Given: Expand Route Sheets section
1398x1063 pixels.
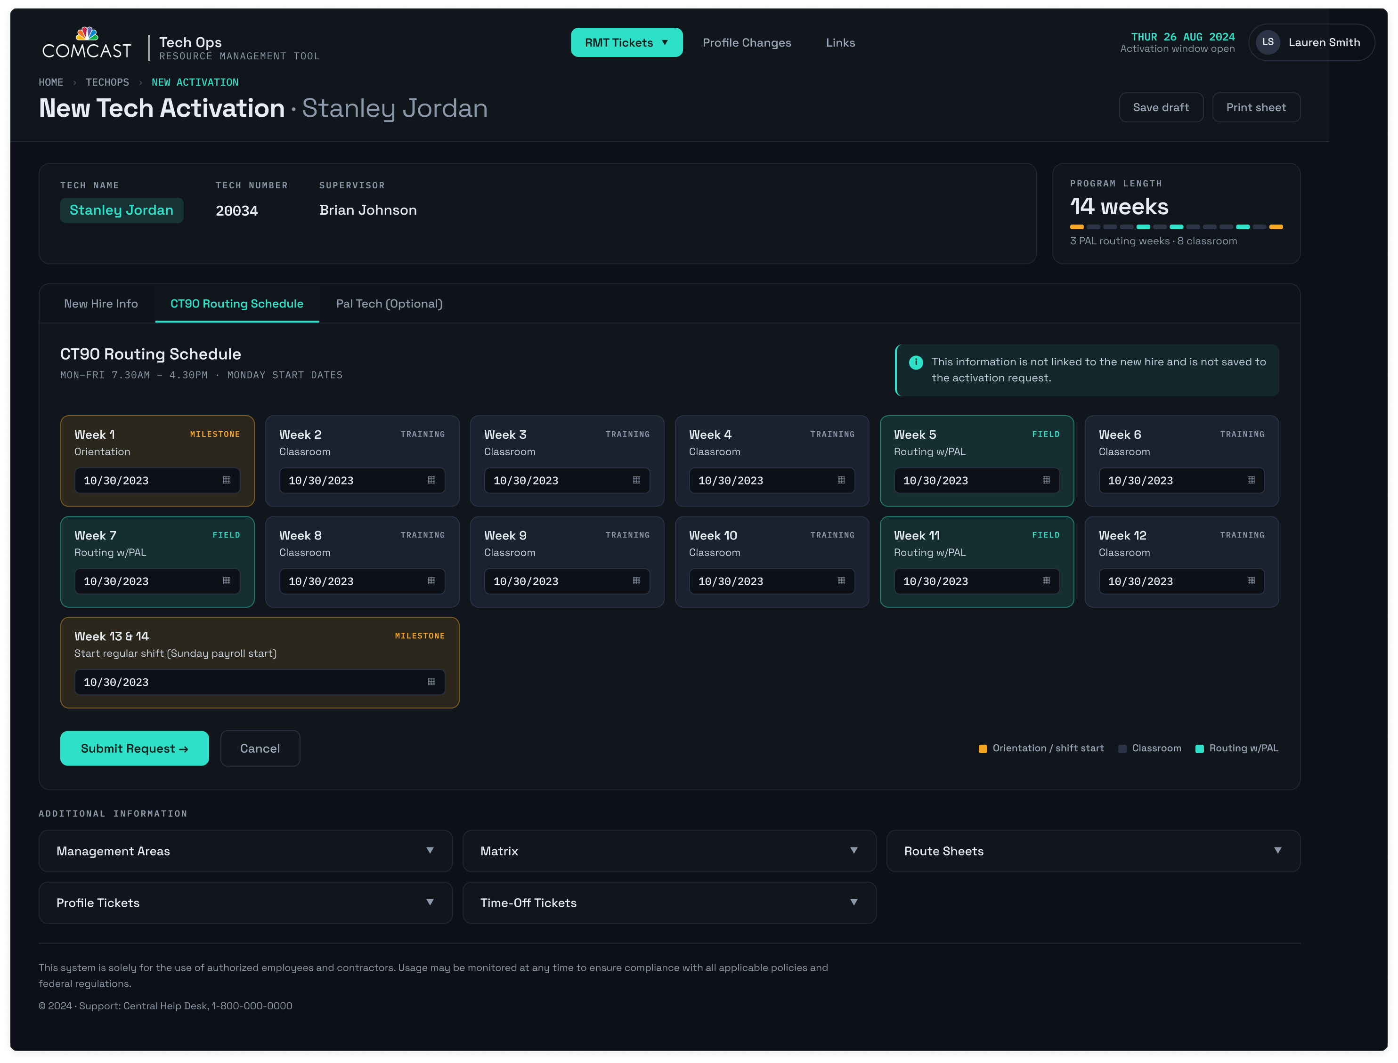Looking at the screenshot, I should [1093, 851].
